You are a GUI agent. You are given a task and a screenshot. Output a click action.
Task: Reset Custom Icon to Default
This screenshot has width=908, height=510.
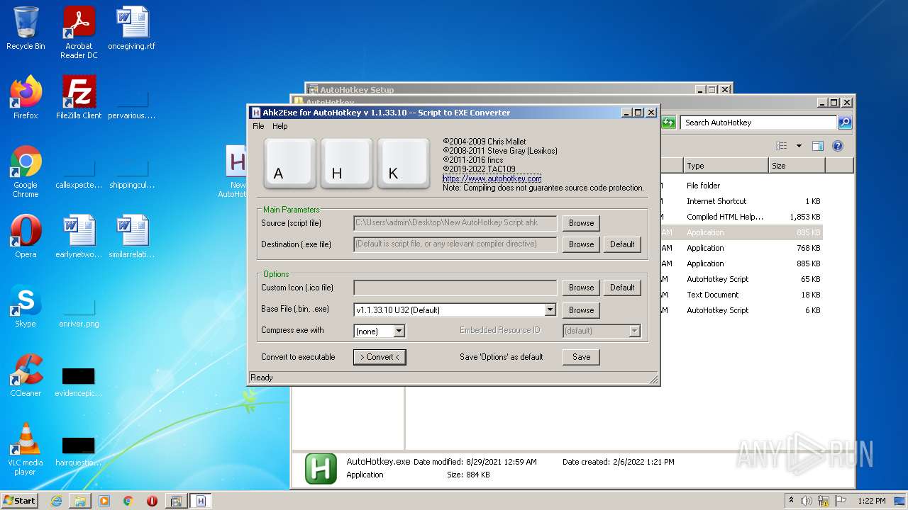[x=622, y=288]
